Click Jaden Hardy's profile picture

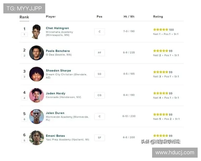point(36,95)
